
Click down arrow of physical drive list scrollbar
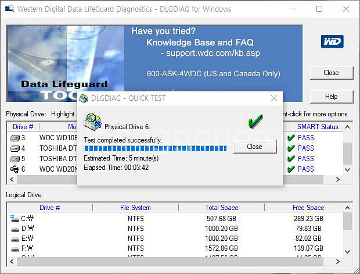click(x=348, y=170)
